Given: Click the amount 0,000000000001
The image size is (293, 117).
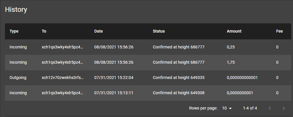Looking at the screenshot, I should pos(242,78).
